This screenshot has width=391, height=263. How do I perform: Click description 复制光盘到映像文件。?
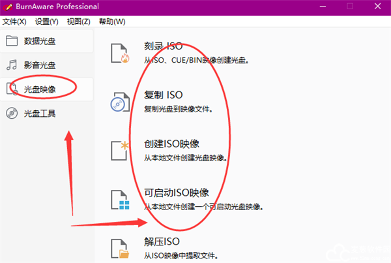[179, 109]
